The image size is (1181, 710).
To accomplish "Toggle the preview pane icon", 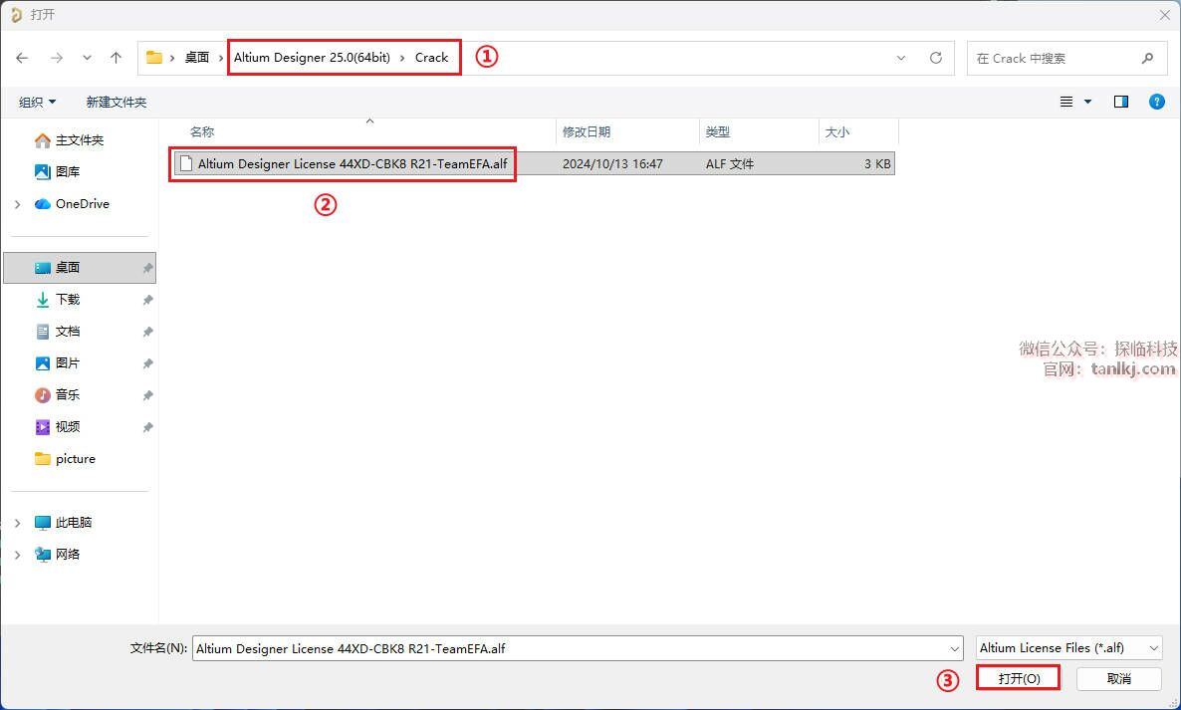I will pyautogui.click(x=1120, y=102).
